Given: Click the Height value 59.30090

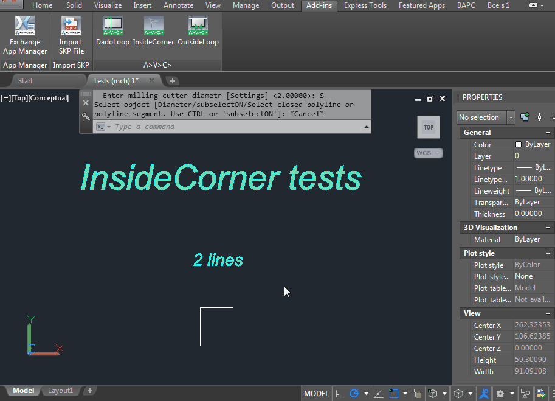Looking at the screenshot, I should pos(533,360).
